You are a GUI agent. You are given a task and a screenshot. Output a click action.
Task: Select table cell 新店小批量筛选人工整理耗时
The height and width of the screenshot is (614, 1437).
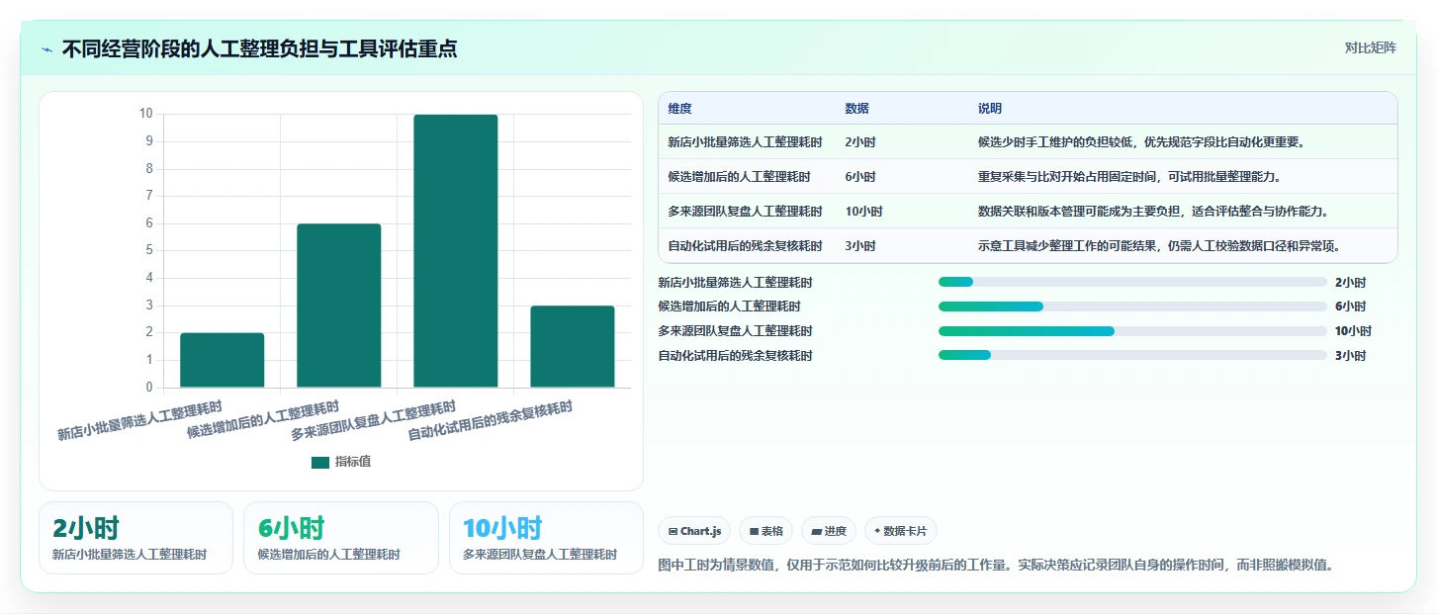(x=745, y=142)
